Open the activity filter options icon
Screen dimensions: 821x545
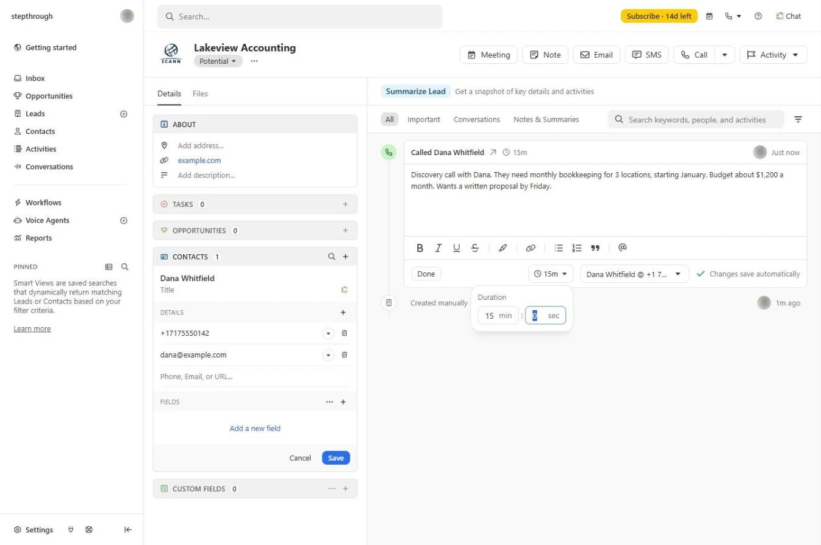click(x=798, y=120)
